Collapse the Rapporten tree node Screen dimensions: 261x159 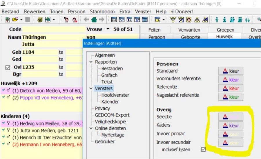click(91, 62)
